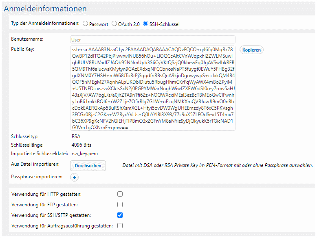Click the Benutzername label
Image resolution: width=317 pixels, height=238 pixels.
point(27,39)
